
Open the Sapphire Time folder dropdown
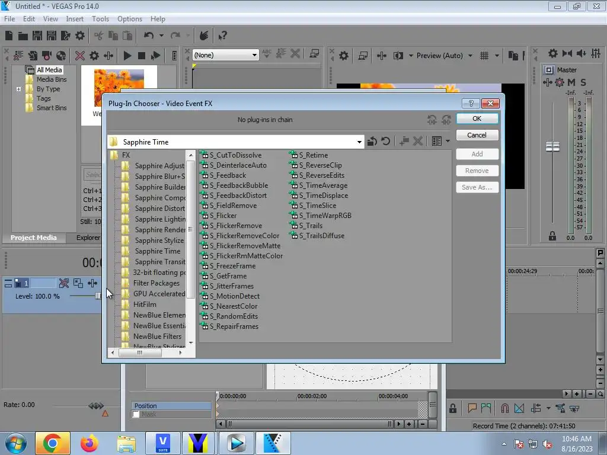coord(359,142)
